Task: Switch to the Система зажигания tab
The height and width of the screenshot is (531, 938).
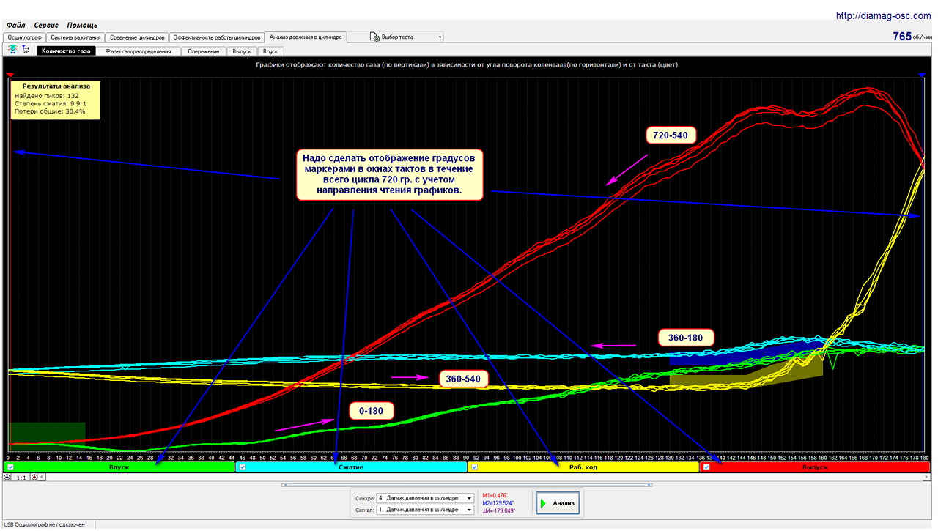Action: pyautogui.click(x=75, y=37)
